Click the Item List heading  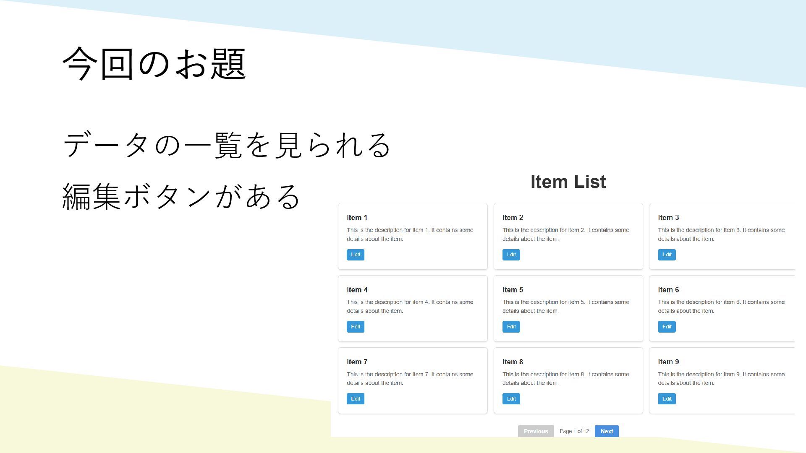[x=568, y=182]
